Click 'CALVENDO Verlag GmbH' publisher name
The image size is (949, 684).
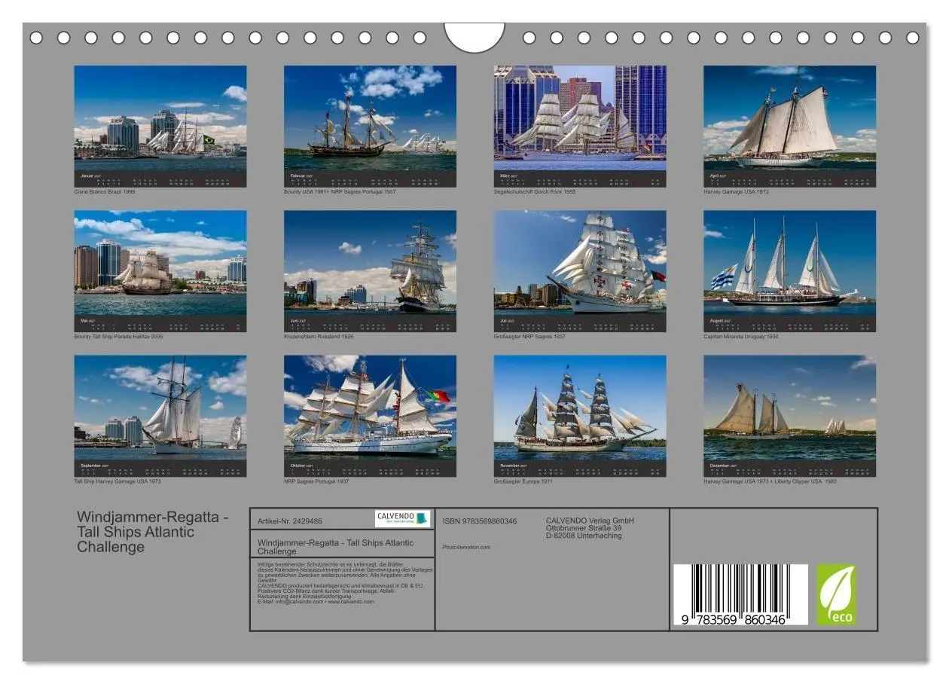coord(590,521)
